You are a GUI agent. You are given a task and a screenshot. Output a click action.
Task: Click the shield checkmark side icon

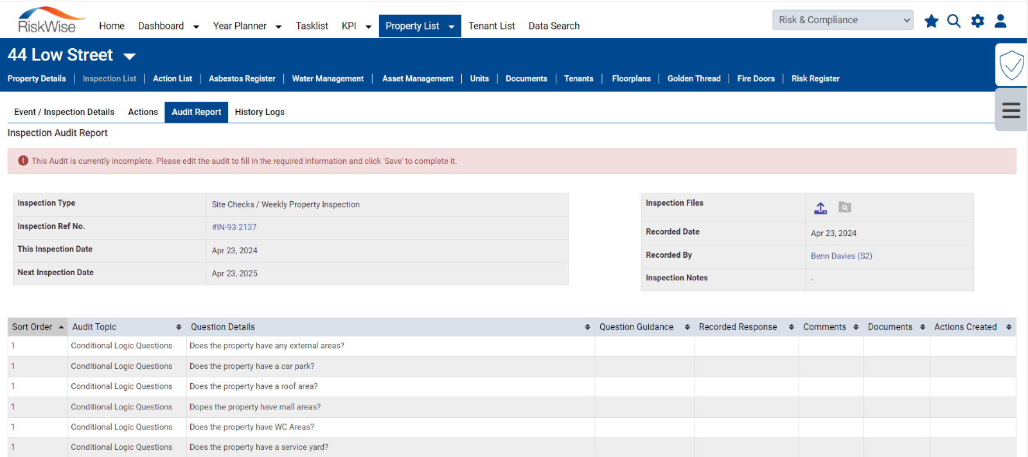(1011, 65)
